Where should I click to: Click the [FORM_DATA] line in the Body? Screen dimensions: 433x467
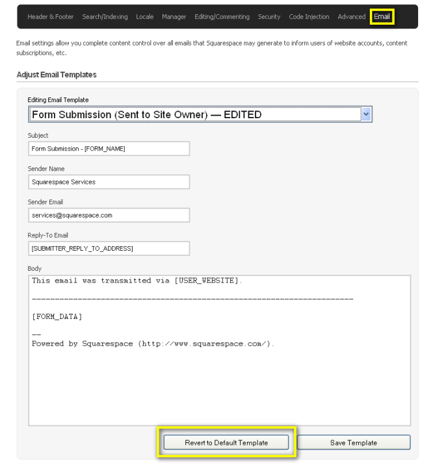57,316
